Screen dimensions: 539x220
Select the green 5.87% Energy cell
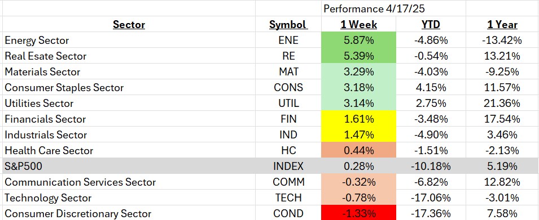coord(358,40)
